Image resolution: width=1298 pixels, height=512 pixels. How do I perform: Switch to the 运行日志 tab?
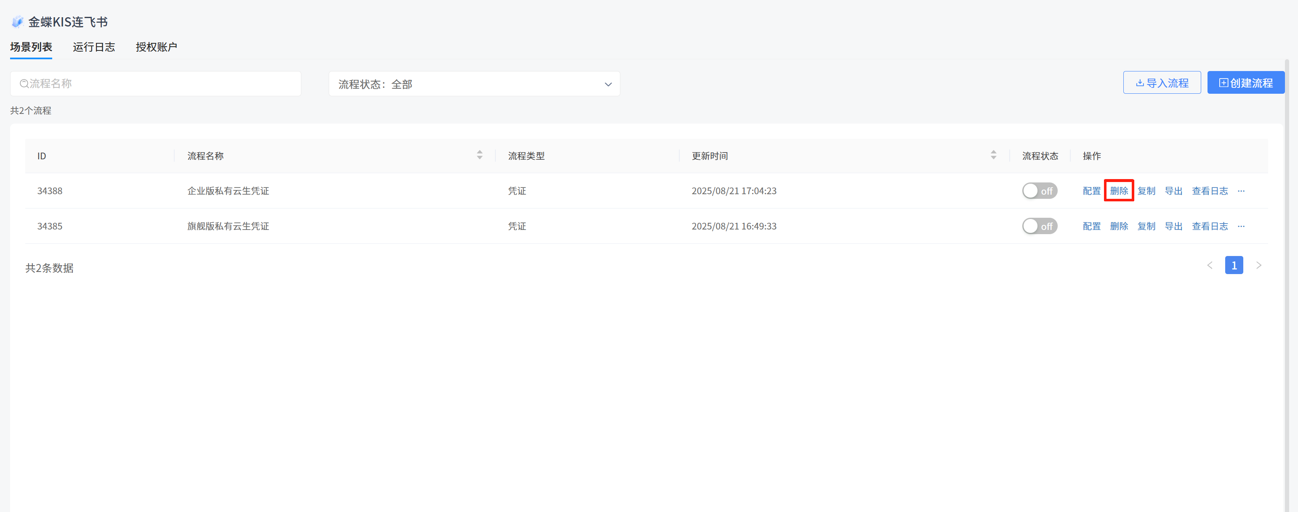pos(94,47)
